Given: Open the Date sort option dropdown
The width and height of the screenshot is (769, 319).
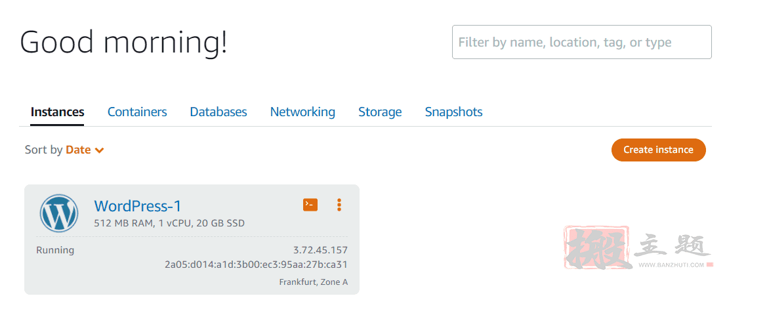Looking at the screenshot, I should click(85, 150).
